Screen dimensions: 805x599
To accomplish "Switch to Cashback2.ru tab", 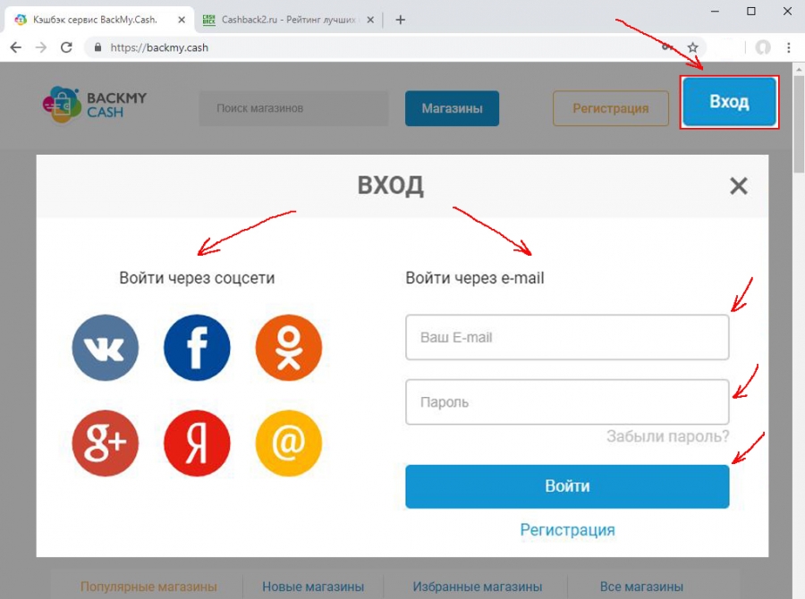I will (x=289, y=20).
